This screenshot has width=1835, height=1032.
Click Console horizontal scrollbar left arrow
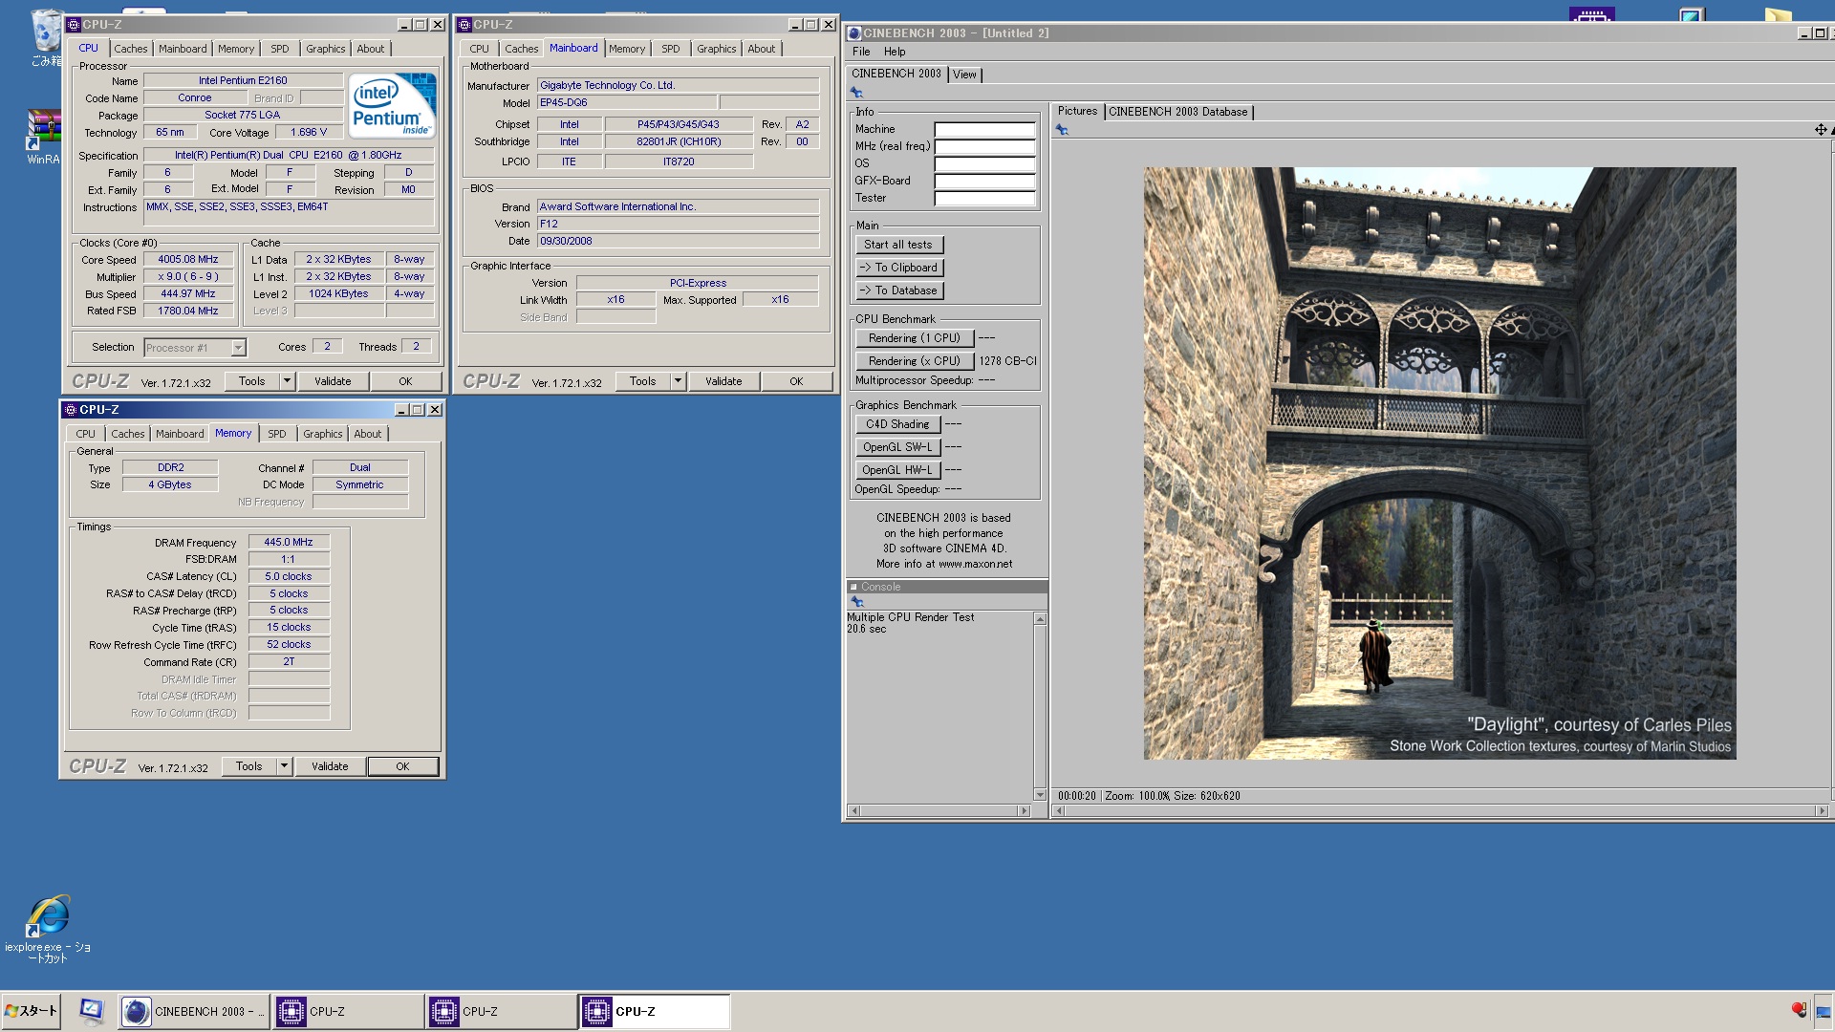[x=855, y=811]
